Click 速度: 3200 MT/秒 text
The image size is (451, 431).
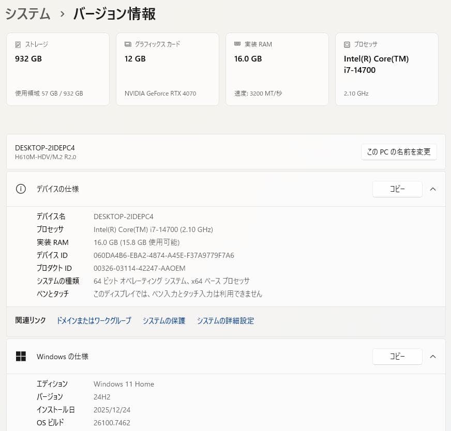coord(258,94)
